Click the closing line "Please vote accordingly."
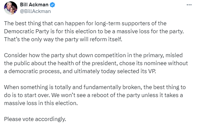This screenshot has height=124, width=197. (x=35, y=119)
